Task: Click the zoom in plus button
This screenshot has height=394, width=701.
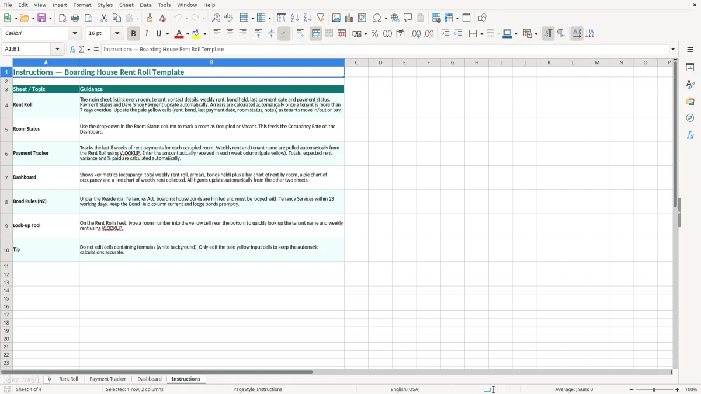Action: (x=678, y=389)
